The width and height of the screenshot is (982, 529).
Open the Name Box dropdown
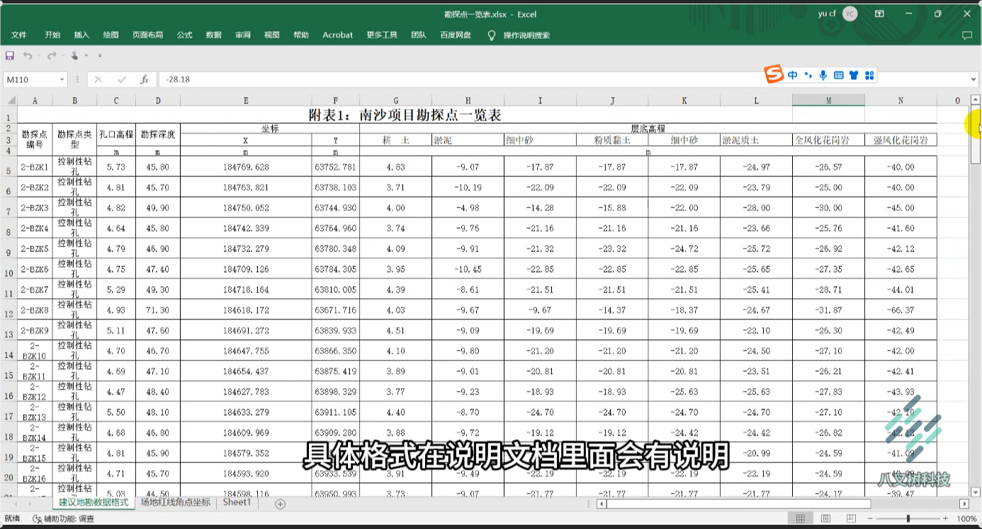click(x=62, y=80)
